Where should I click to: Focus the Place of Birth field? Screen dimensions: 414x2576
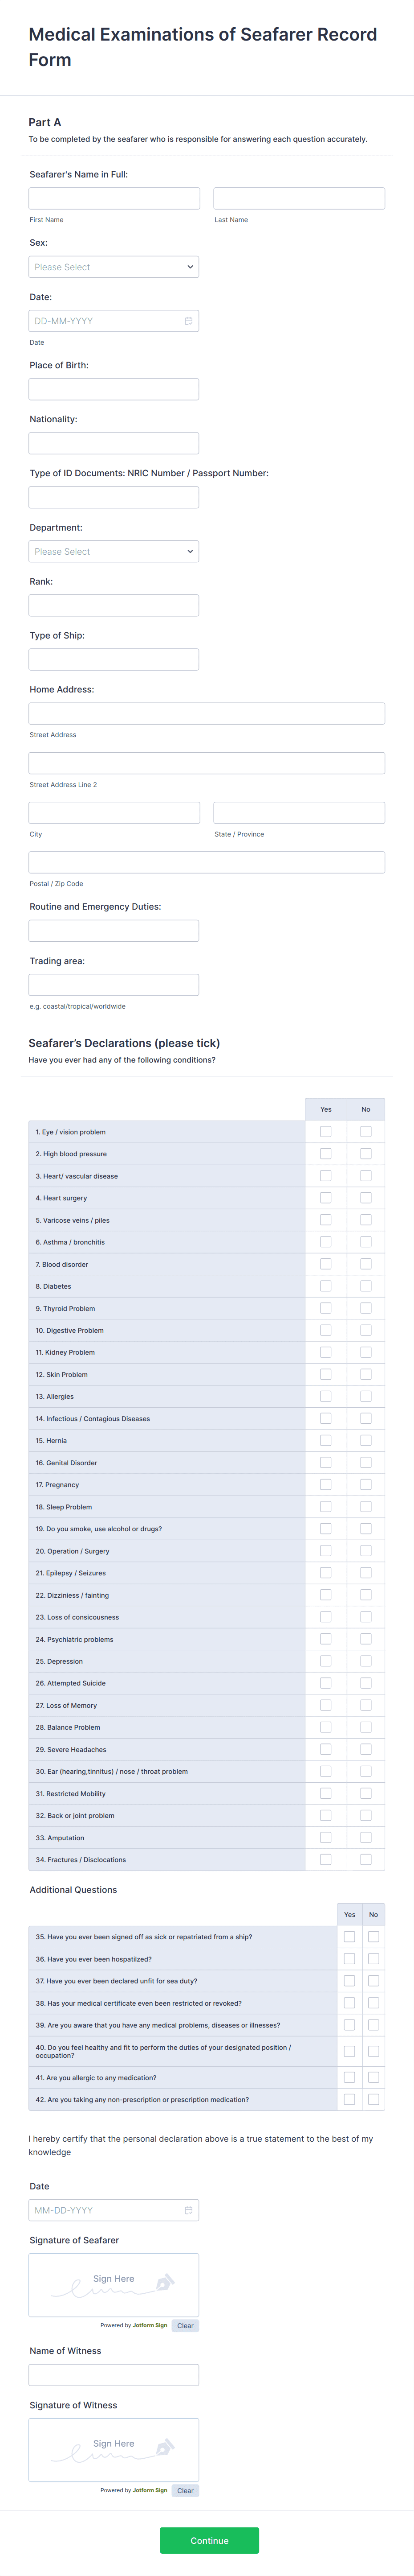[x=114, y=389]
